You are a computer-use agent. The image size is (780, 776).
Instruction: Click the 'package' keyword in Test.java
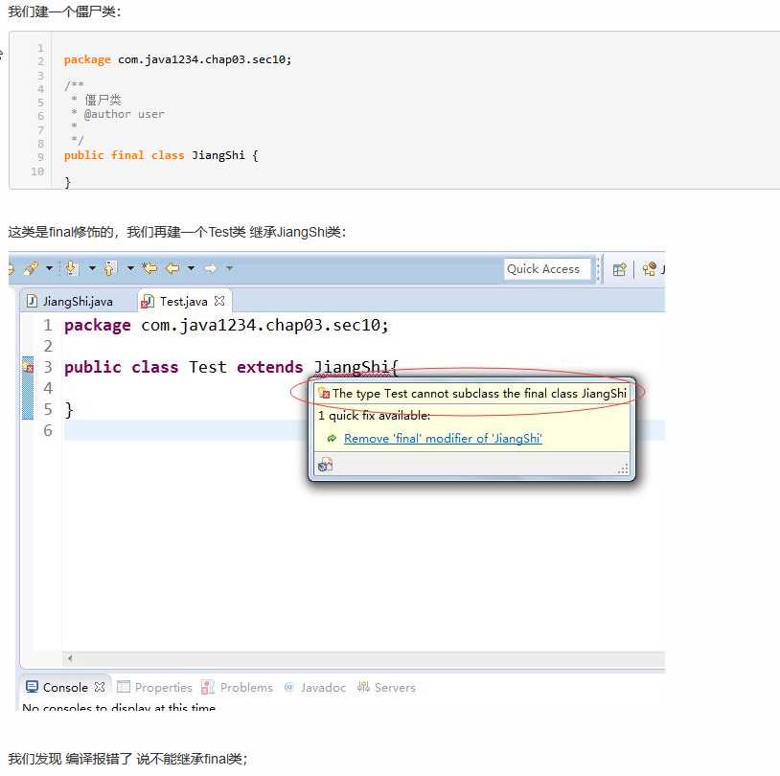98,326
